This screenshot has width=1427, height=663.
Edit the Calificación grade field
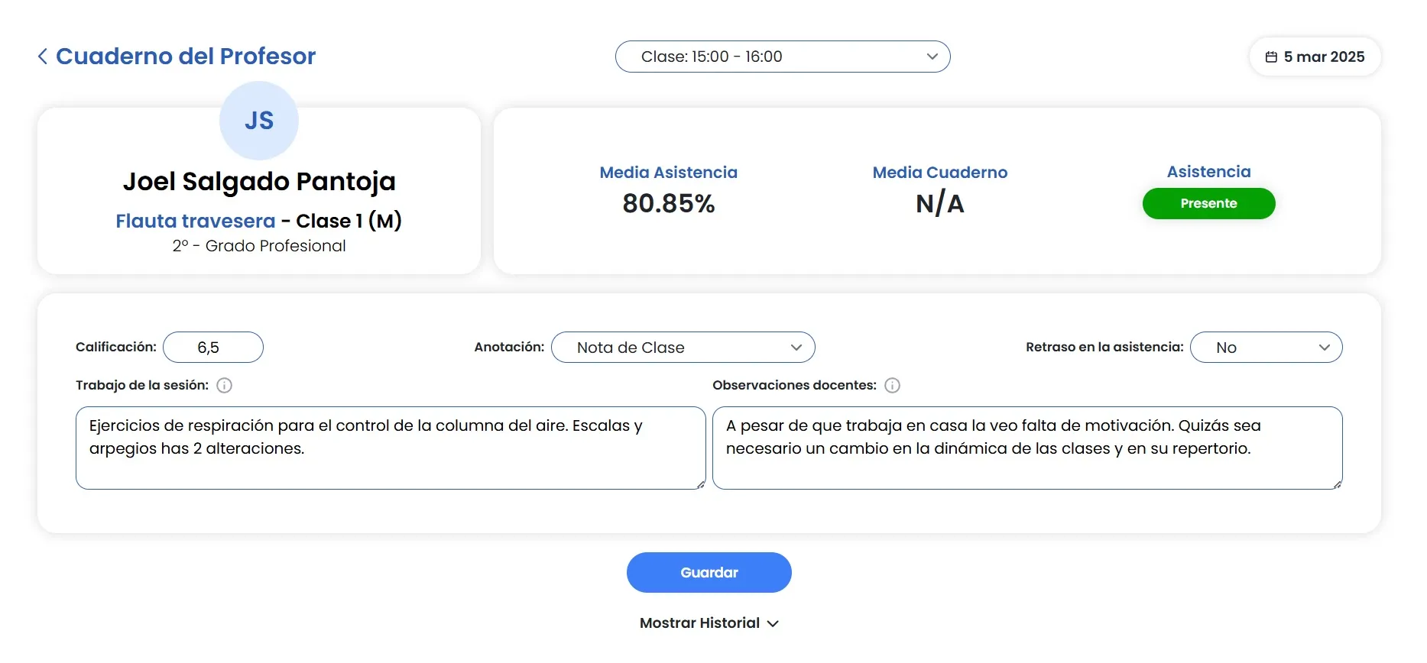coord(212,347)
